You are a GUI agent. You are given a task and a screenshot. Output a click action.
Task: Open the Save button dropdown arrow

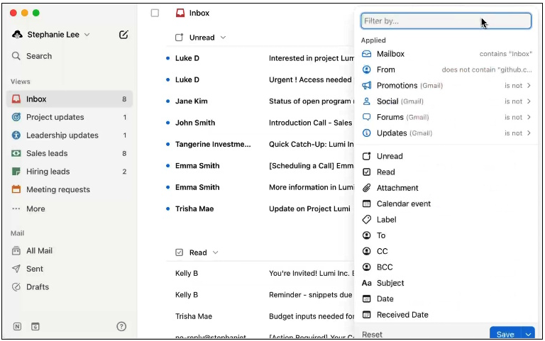(527, 335)
